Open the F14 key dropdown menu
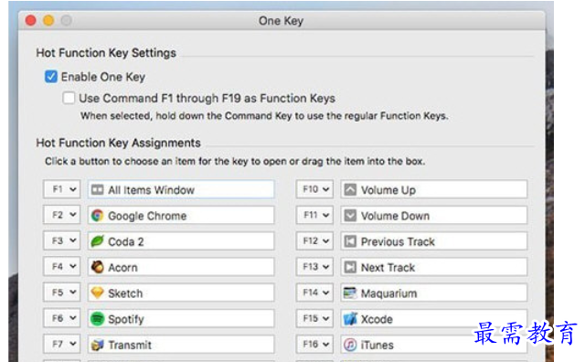585x362 pixels. pos(314,293)
